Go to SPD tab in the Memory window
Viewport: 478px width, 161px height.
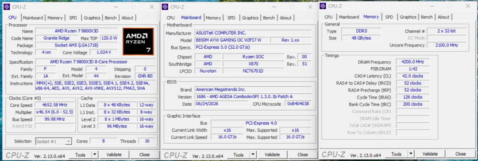[x=389, y=17]
